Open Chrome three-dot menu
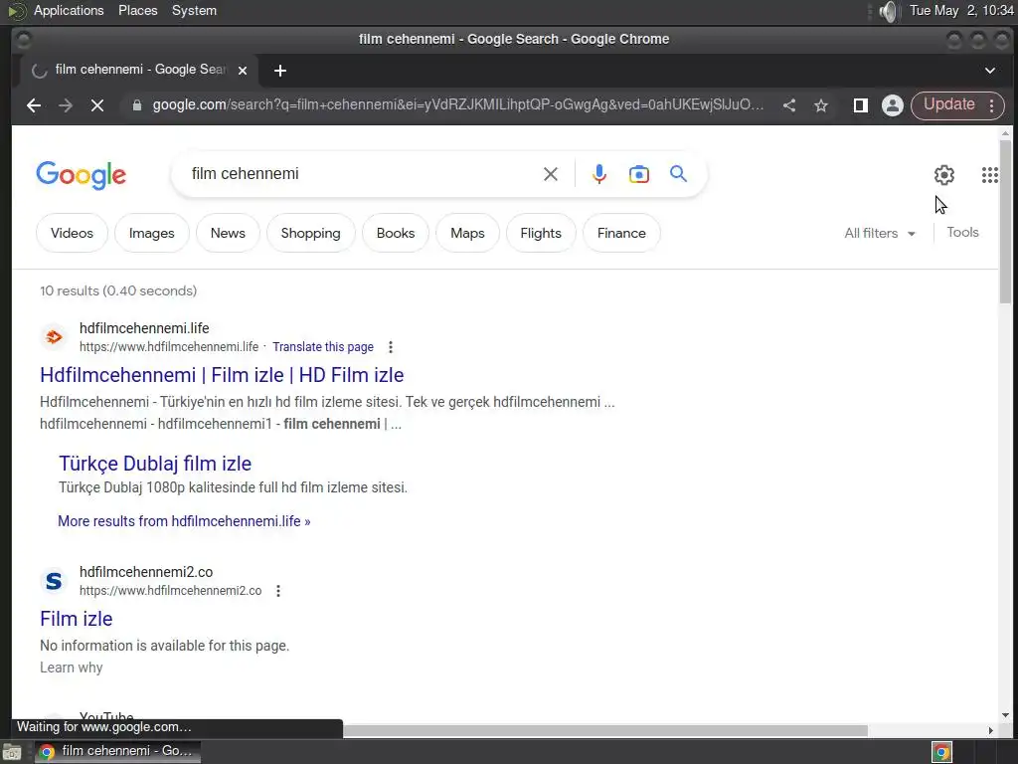The width and height of the screenshot is (1018, 764). tap(991, 105)
